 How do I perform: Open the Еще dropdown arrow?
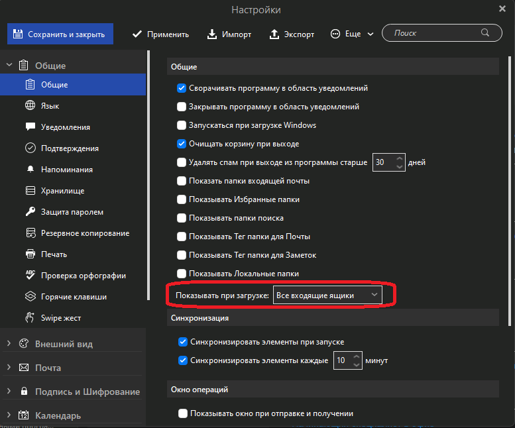370,34
